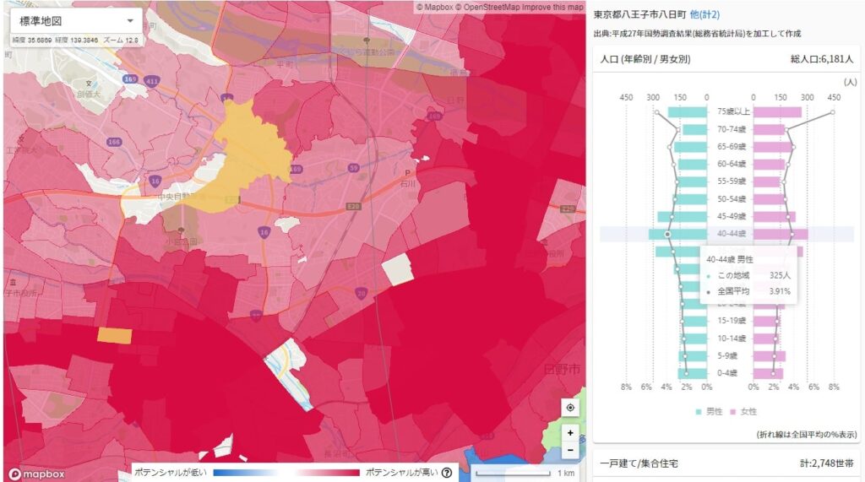This screenshot has width=865, height=482.
Task: Click the この地域 325人 tooltip row
Action: point(748,275)
